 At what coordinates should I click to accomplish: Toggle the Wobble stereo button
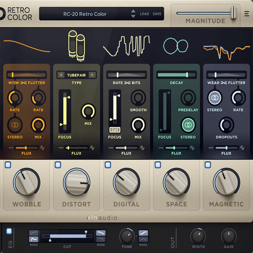[x=15, y=125]
